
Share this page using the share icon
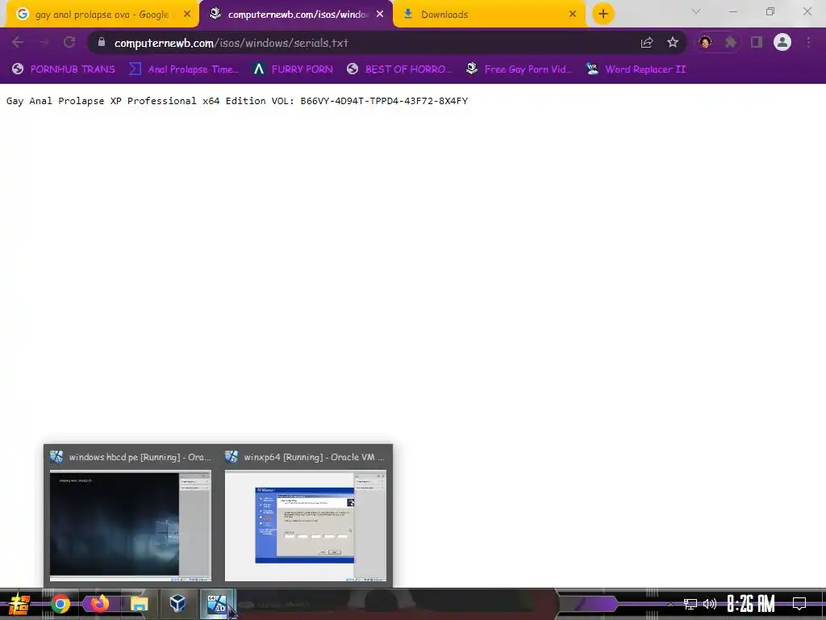[647, 43]
